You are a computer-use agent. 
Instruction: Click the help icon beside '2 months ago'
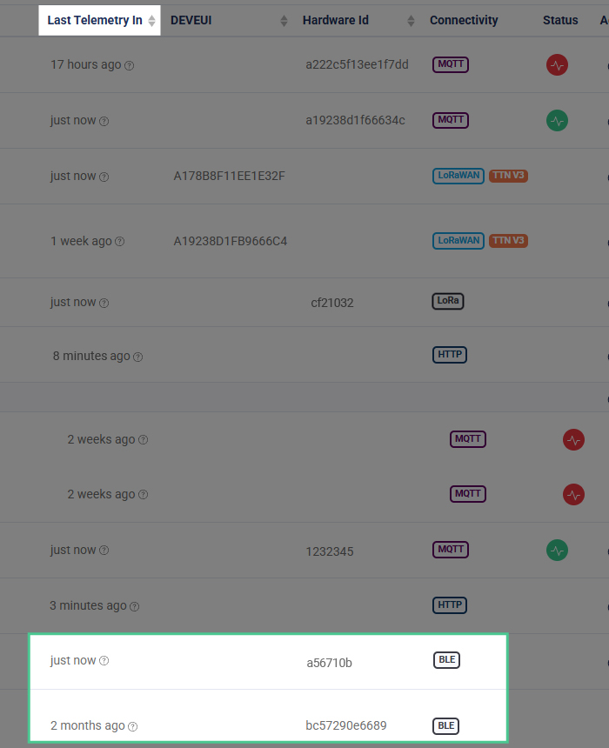[x=133, y=726]
